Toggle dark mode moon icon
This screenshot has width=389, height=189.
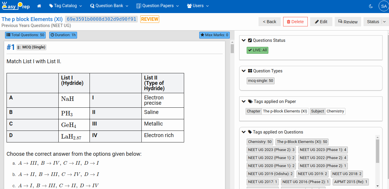[371, 6]
